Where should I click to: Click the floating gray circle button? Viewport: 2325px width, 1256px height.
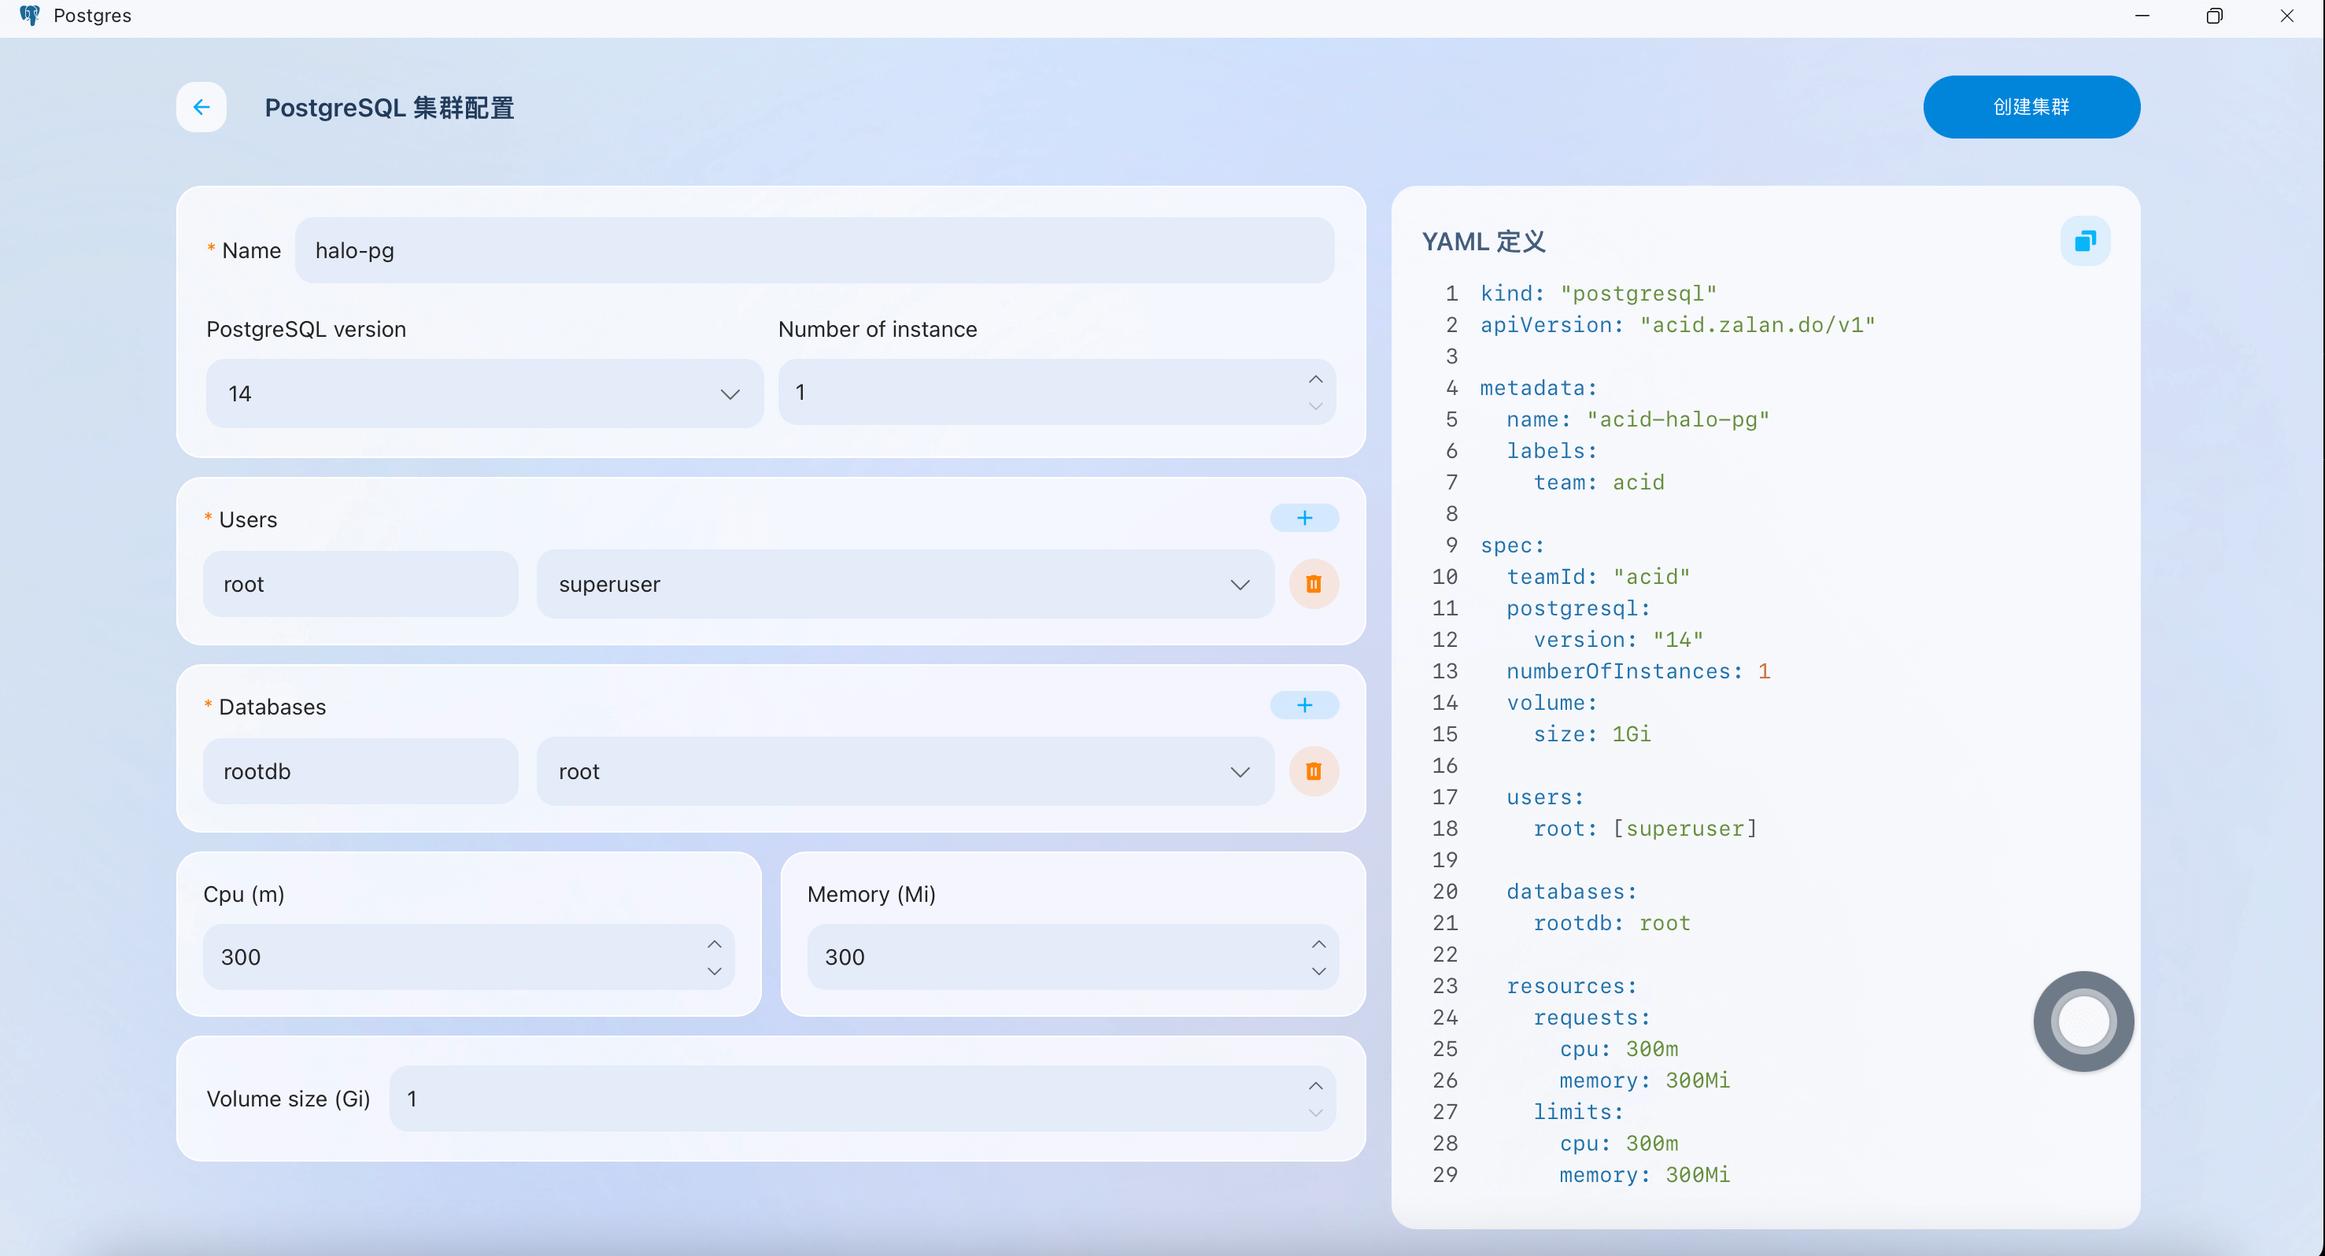pyautogui.click(x=2083, y=1021)
